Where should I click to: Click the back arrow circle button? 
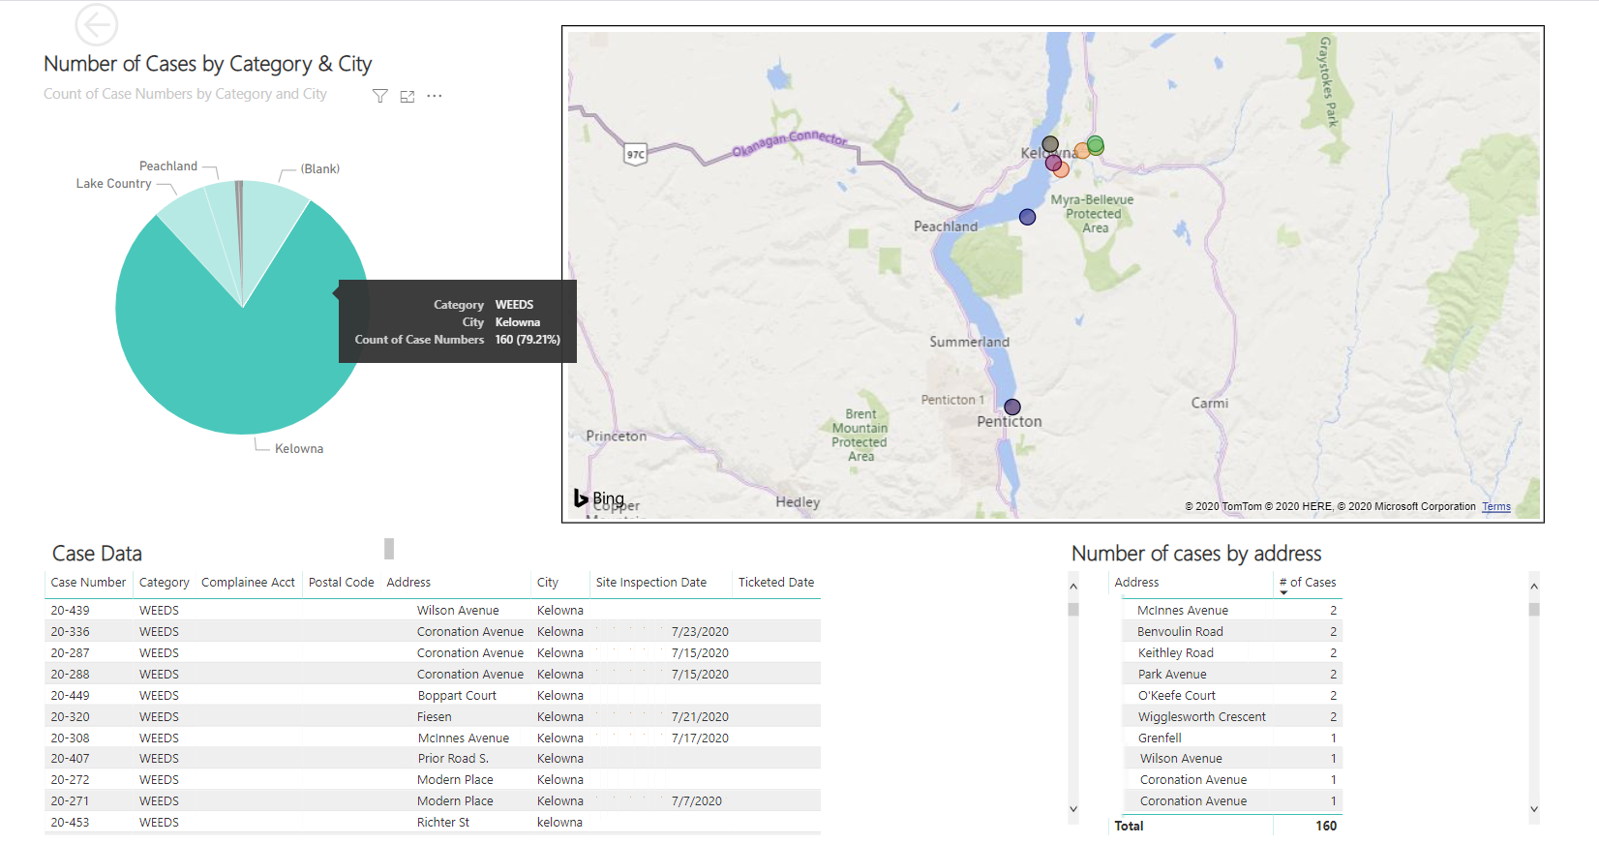click(x=97, y=24)
